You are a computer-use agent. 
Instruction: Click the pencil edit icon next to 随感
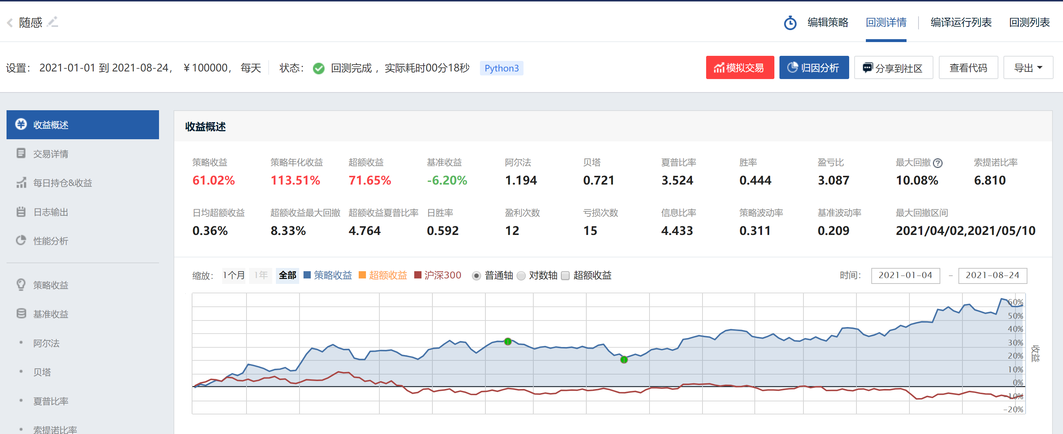tap(52, 22)
